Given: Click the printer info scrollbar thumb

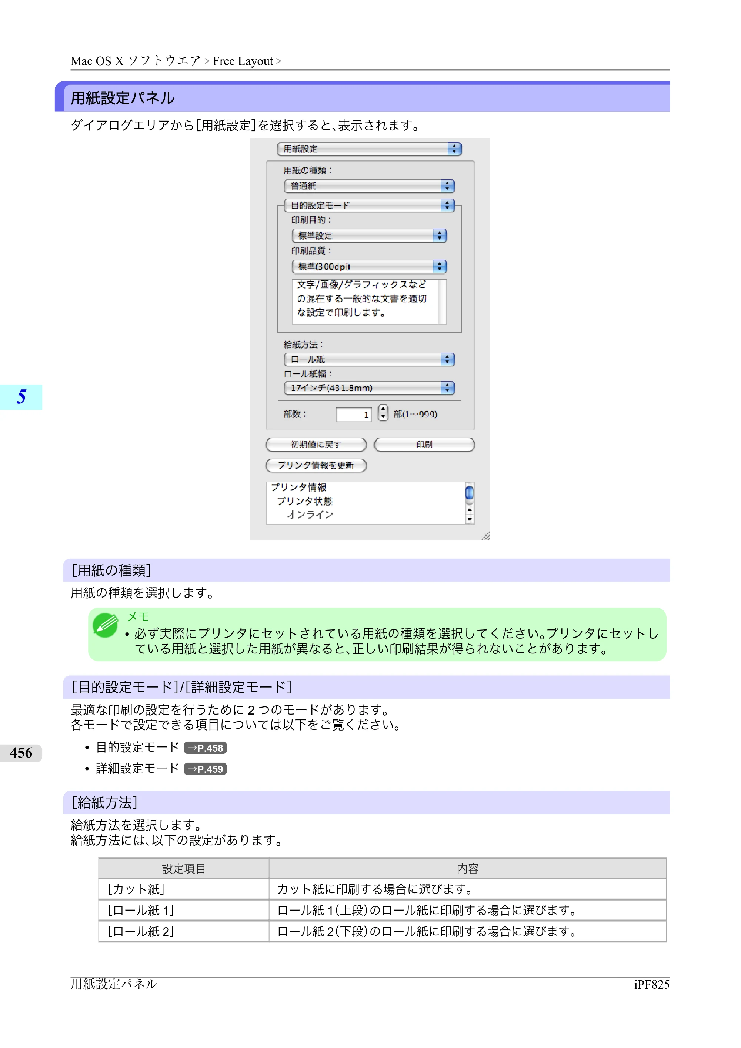Looking at the screenshot, I should click(x=469, y=493).
